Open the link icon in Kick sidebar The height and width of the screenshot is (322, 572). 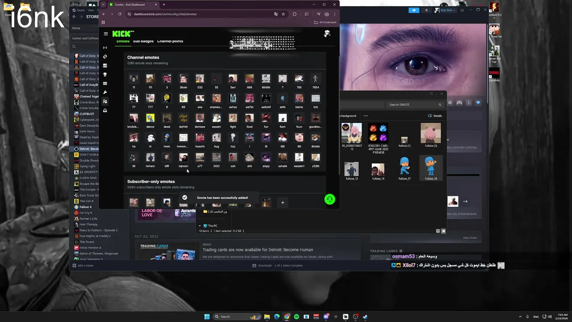pos(105,57)
